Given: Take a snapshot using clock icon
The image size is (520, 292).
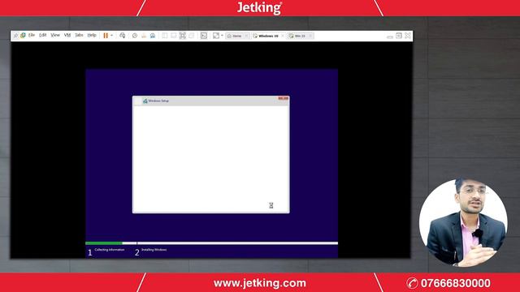Looking at the screenshot, I should tap(135, 36).
